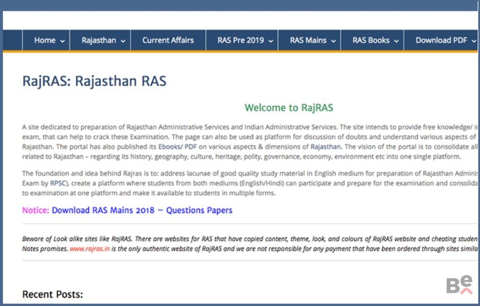This screenshot has width=480, height=306.
Task: Go to Current Affairs in navigation bar
Action: (x=168, y=40)
